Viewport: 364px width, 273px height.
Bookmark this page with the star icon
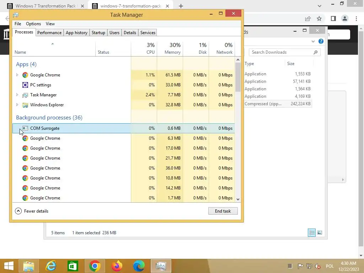coord(319,18)
